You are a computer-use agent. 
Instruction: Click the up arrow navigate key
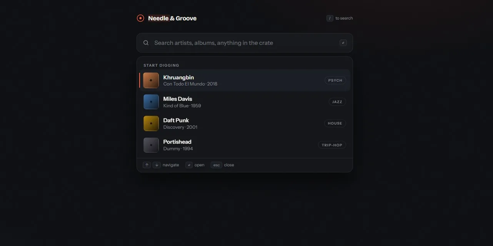pyautogui.click(x=147, y=165)
